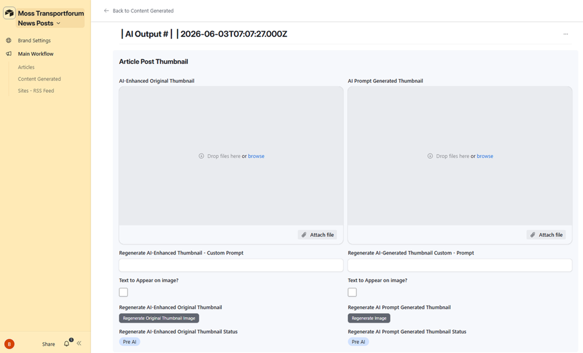Open the three-dot more options menu
The height and width of the screenshot is (353, 583).
[x=566, y=34]
